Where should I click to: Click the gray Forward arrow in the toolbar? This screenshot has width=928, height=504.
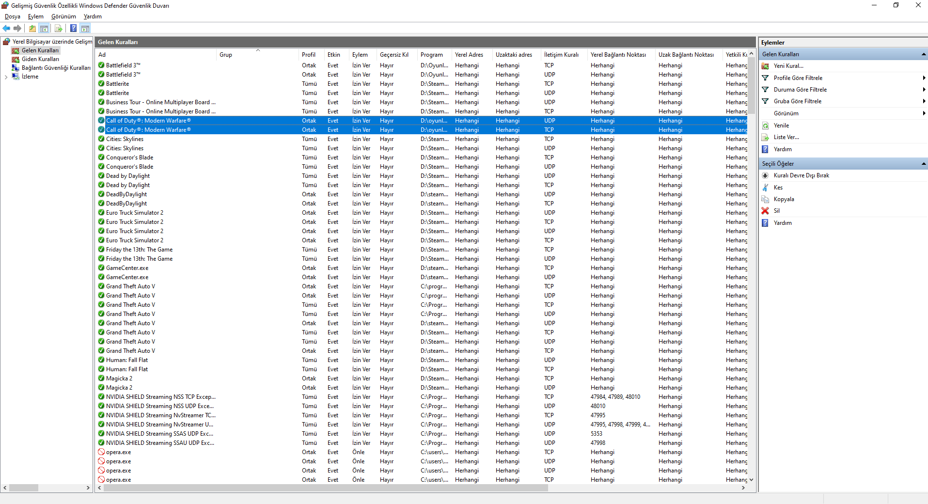[x=17, y=28]
